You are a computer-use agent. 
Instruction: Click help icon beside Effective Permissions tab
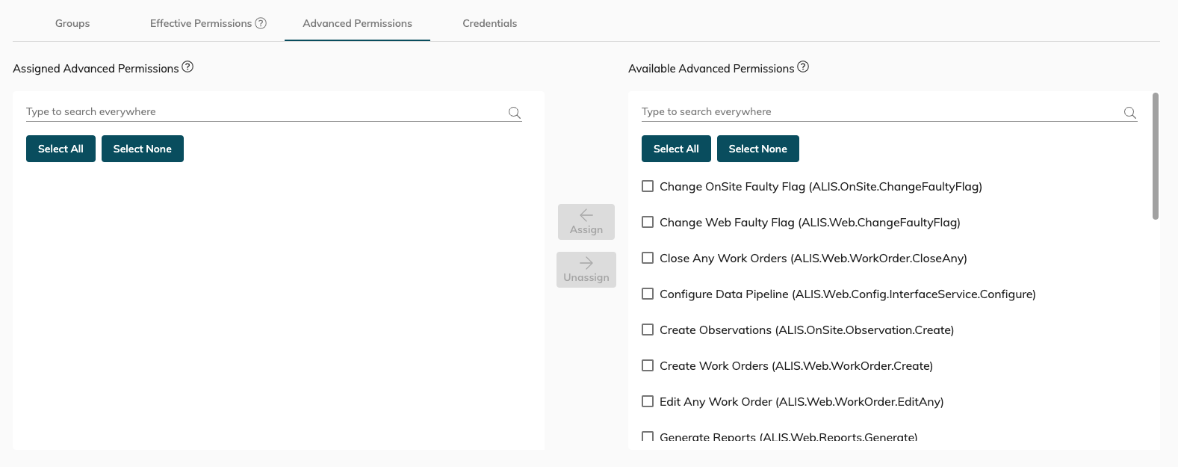coord(261,23)
